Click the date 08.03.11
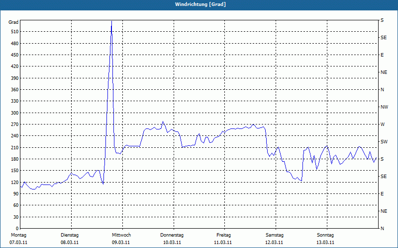The width and height of the screenshot is (398, 248). click(x=70, y=243)
